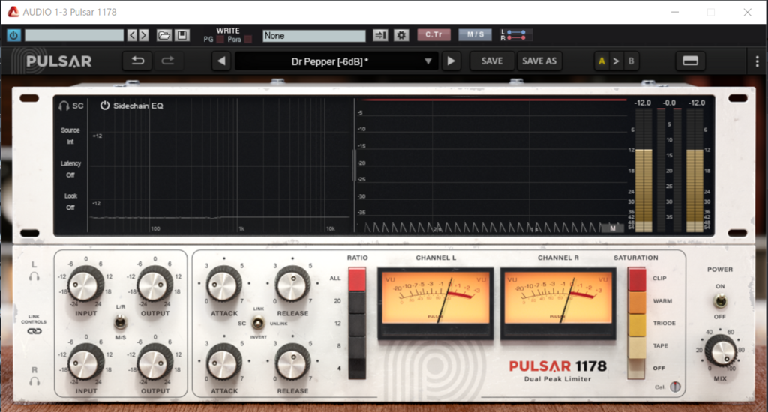Go to previous preset with left bracket arrow

tap(132, 35)
